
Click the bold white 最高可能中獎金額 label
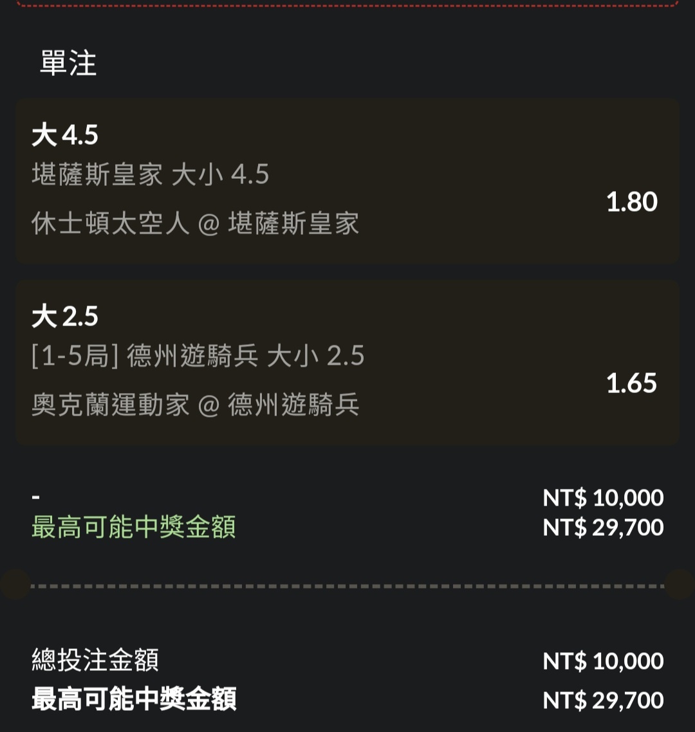tap(134, 700)
